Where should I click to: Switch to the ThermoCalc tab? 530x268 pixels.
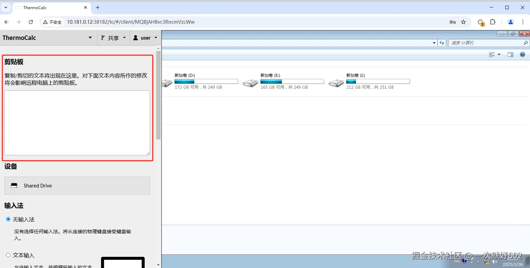click(x=51, y=7)
